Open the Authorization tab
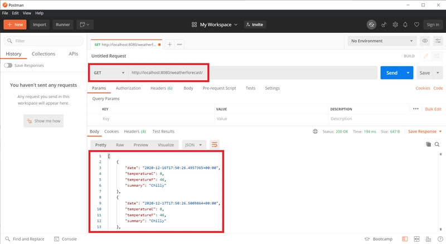This screenshot has width=446, height=244. tap(128, 88)
